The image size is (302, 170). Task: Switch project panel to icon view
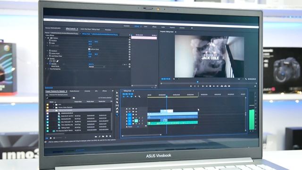50,138
